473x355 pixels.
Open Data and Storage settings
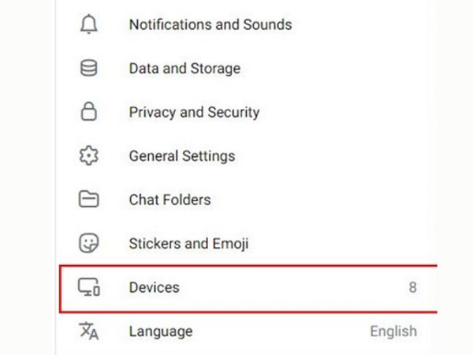[184, 69]
